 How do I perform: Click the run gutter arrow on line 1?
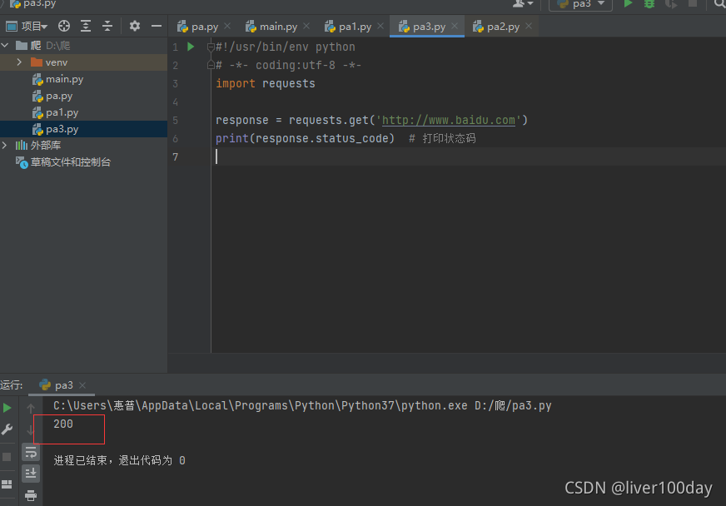point(191,47)
